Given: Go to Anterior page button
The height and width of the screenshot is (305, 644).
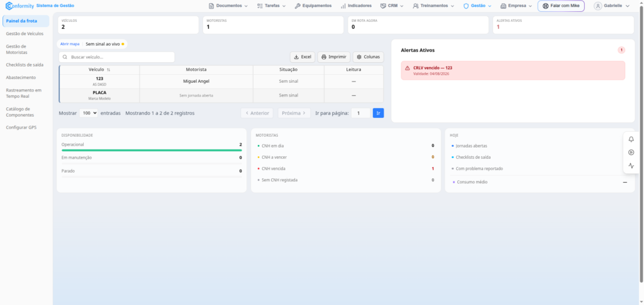Looking at the screenshot, I should pos(257,113).
